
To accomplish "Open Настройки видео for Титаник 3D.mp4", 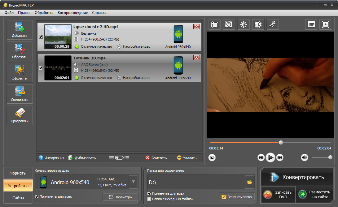I will 134,78.
